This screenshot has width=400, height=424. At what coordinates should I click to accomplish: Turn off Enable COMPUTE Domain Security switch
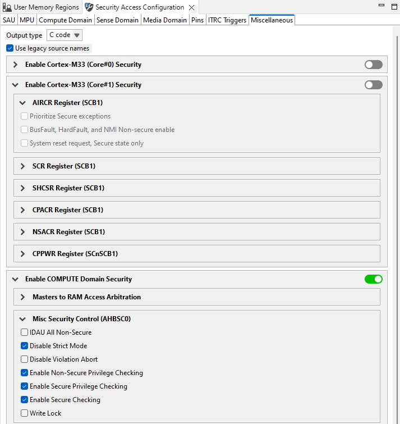point(373,279)
